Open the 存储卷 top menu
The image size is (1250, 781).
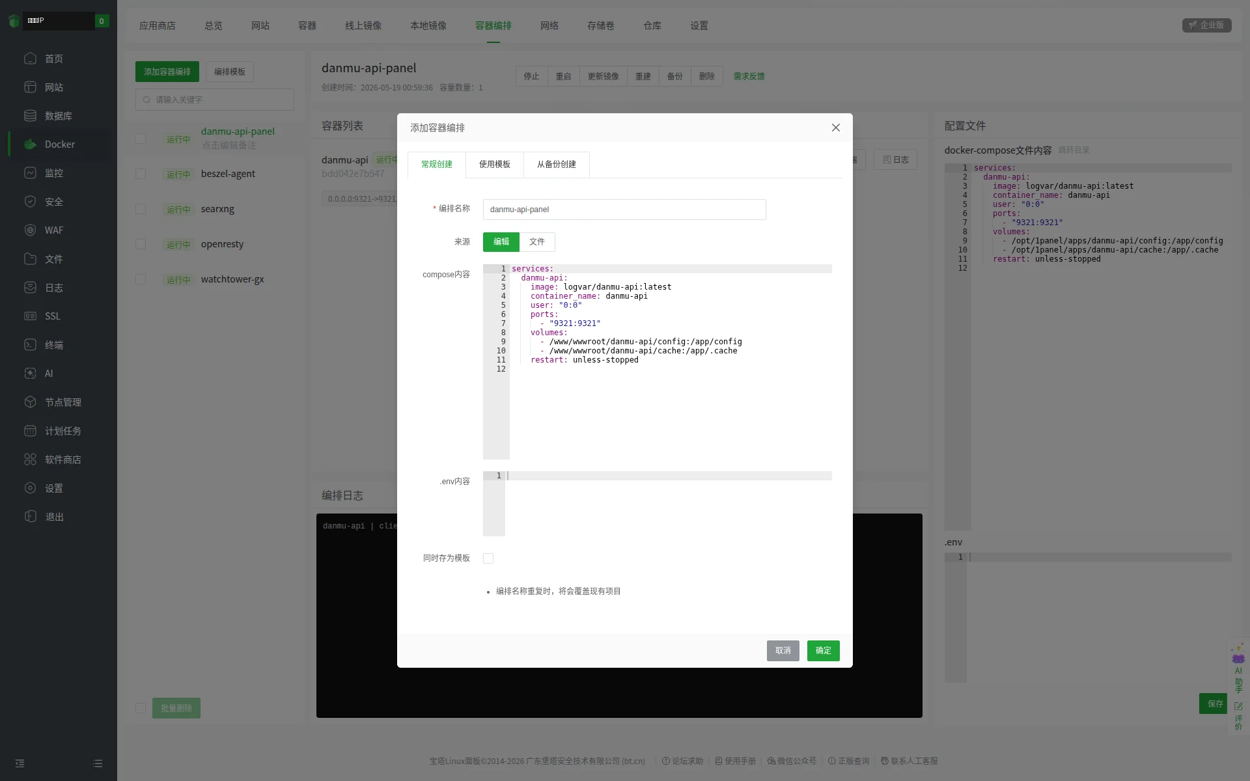click(601, 25)
